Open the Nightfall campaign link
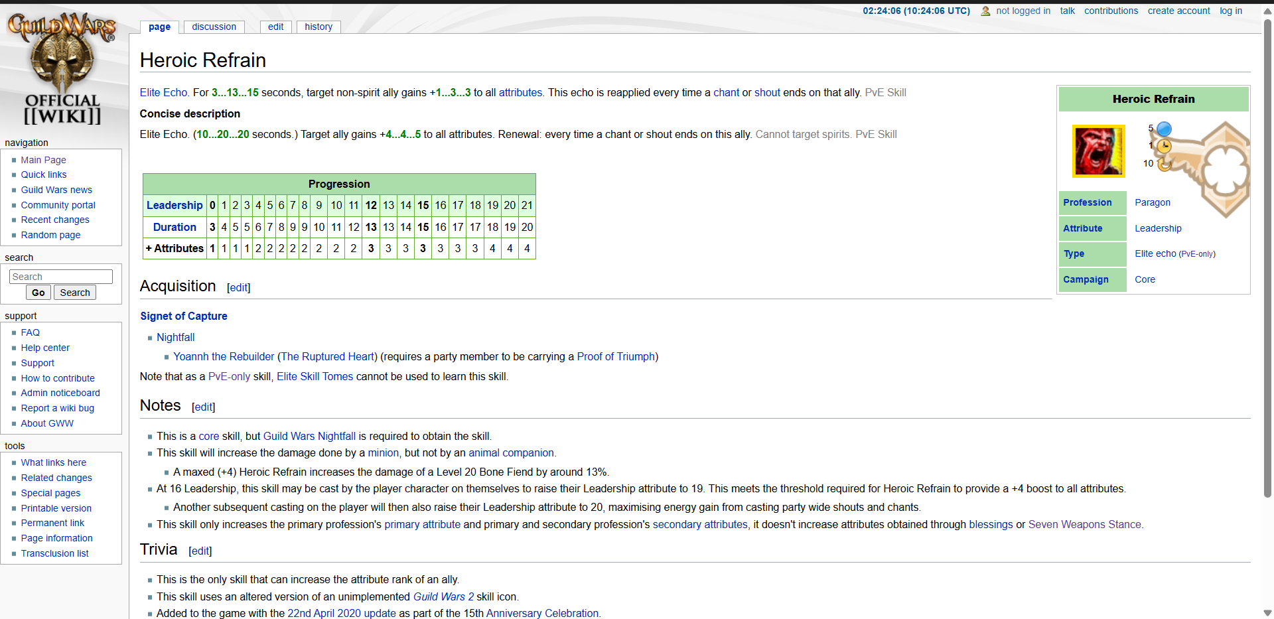The width and height of the screenshot is (1274, 619). (x=176, y=337)
